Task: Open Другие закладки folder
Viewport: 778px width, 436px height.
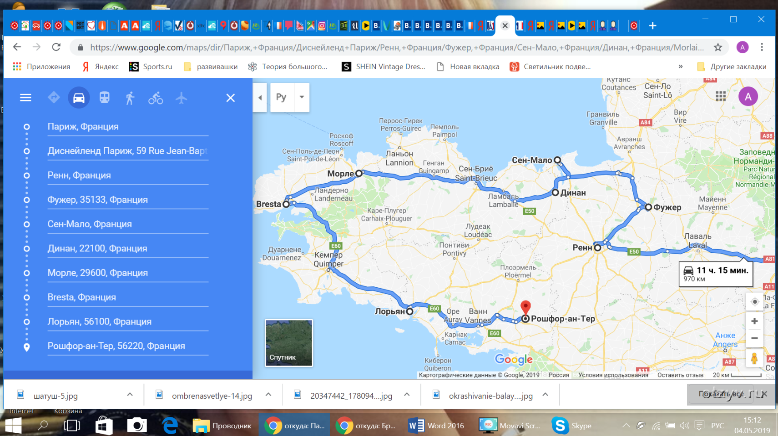Action: click(x=732, y=67)
